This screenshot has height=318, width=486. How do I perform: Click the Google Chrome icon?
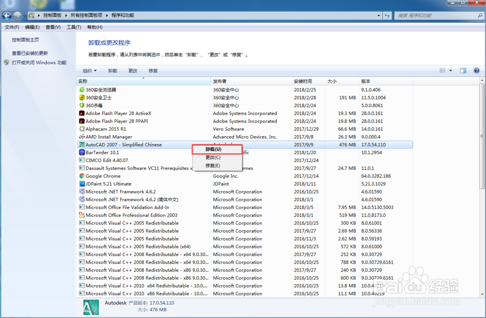tap(82, 176)
